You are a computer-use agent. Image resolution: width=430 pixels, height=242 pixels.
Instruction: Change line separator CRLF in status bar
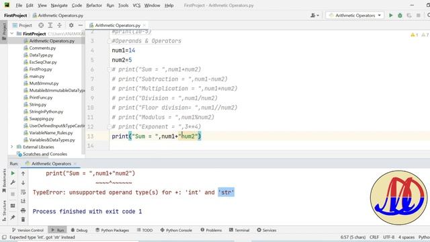[374, 237]
